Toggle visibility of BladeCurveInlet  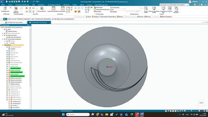7,84
